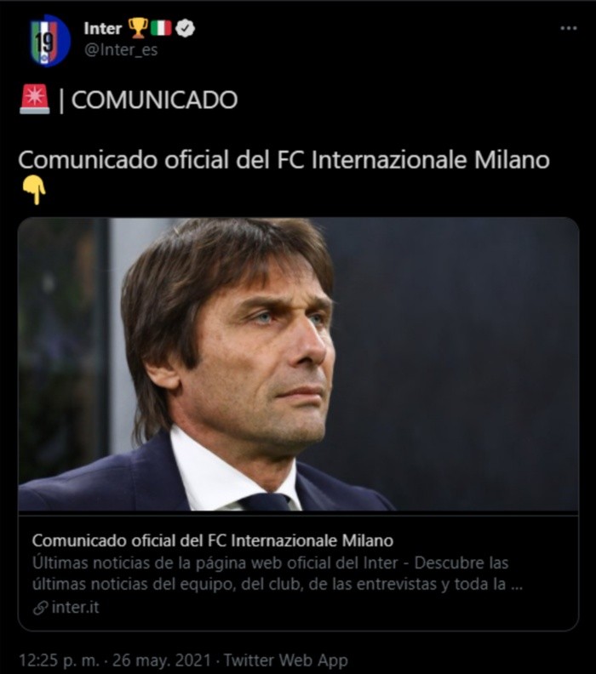The width and height of the screenshot is (596, 674).
Task: Open the @Inter_es handle link
Action: pyautogui.click(x=121, y=50)
